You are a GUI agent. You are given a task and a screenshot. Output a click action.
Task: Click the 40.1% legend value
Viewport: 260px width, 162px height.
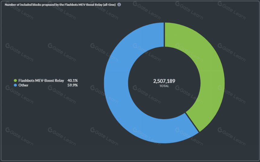tap(73, 81)
